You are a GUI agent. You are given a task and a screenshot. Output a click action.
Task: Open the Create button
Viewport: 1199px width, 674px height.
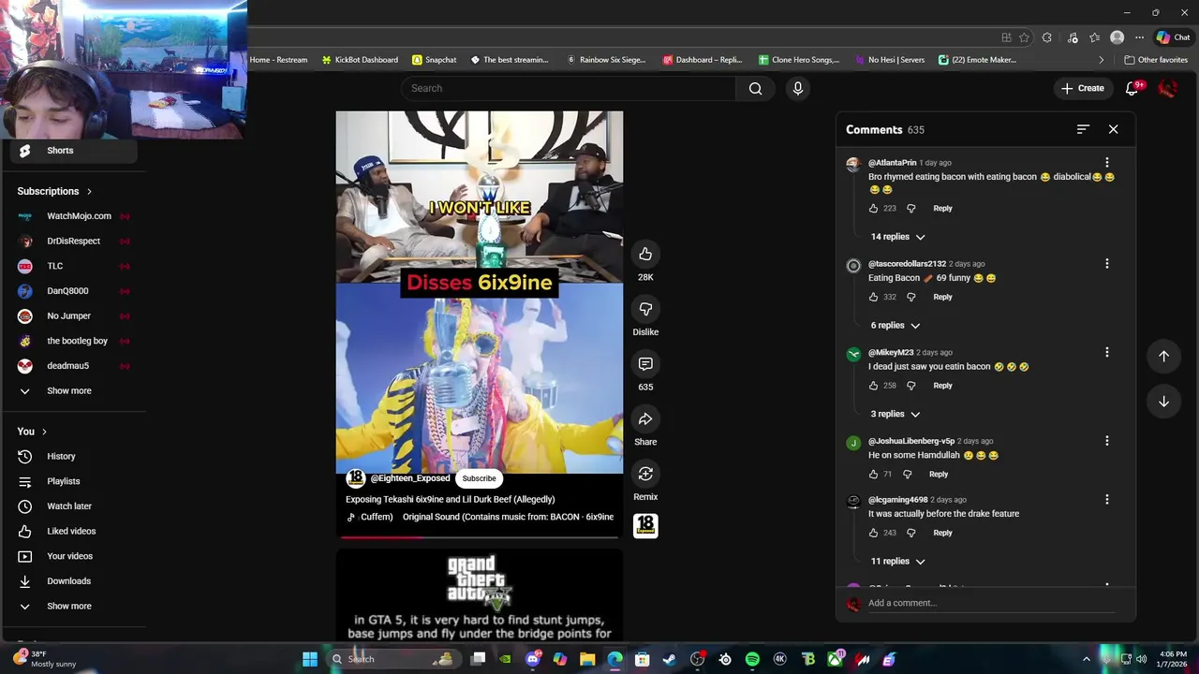pyautogui.click(x=1082, y=88)
